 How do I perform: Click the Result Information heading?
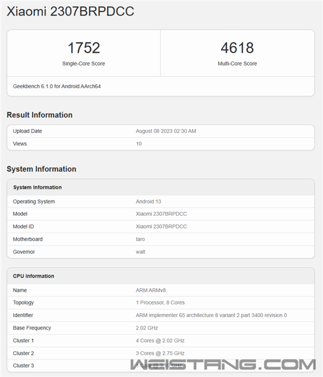click(39, 115)
